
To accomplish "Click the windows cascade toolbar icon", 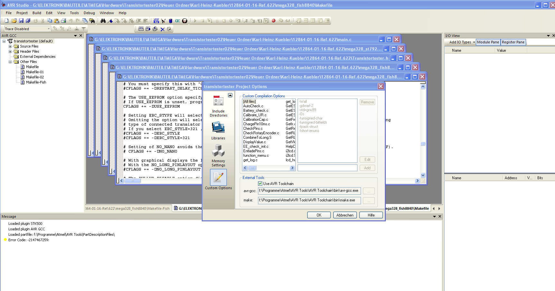I will point(85,21).
